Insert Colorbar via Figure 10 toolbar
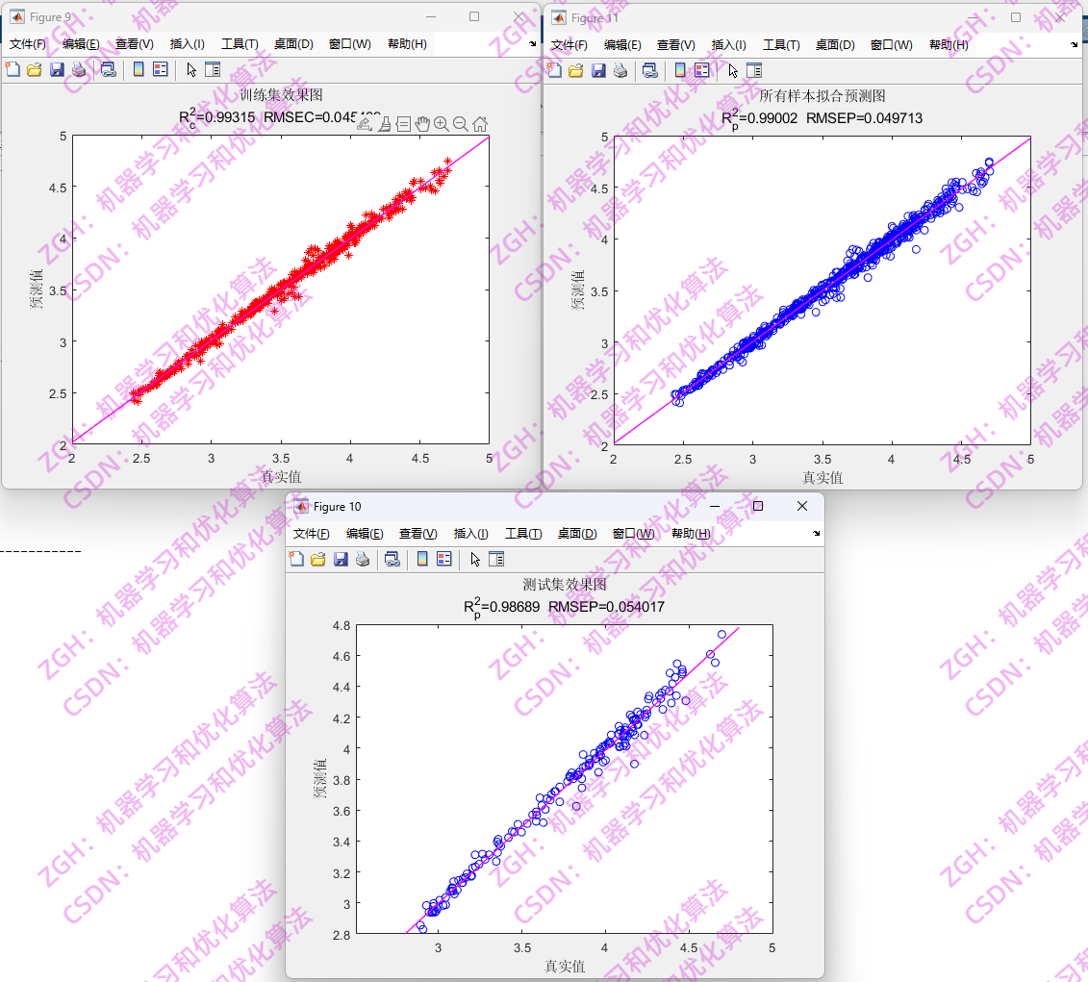1088x982 pixels. [x=422, y=559]
